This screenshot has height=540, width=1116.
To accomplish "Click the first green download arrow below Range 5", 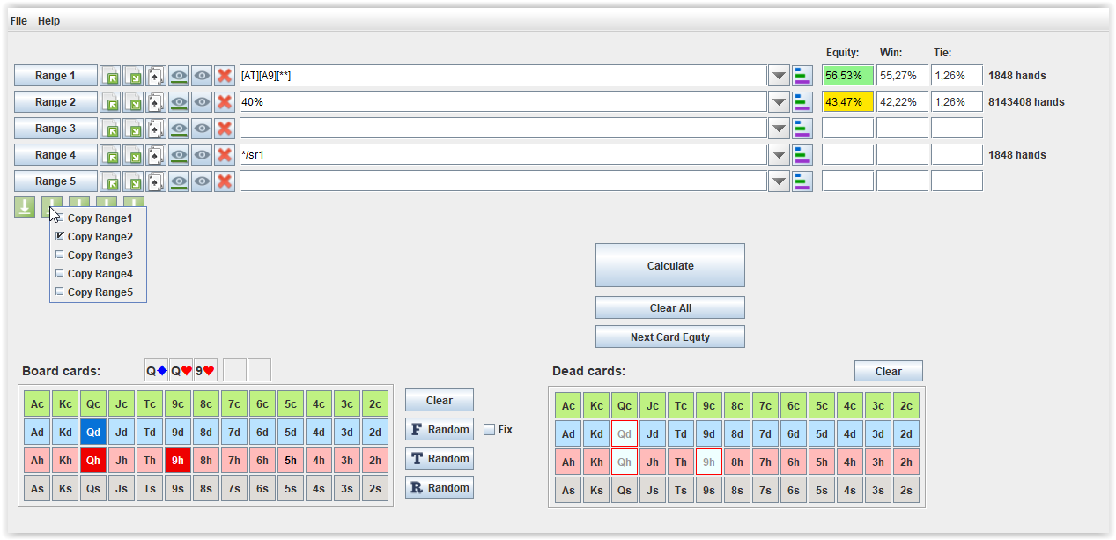I will 25,207.
